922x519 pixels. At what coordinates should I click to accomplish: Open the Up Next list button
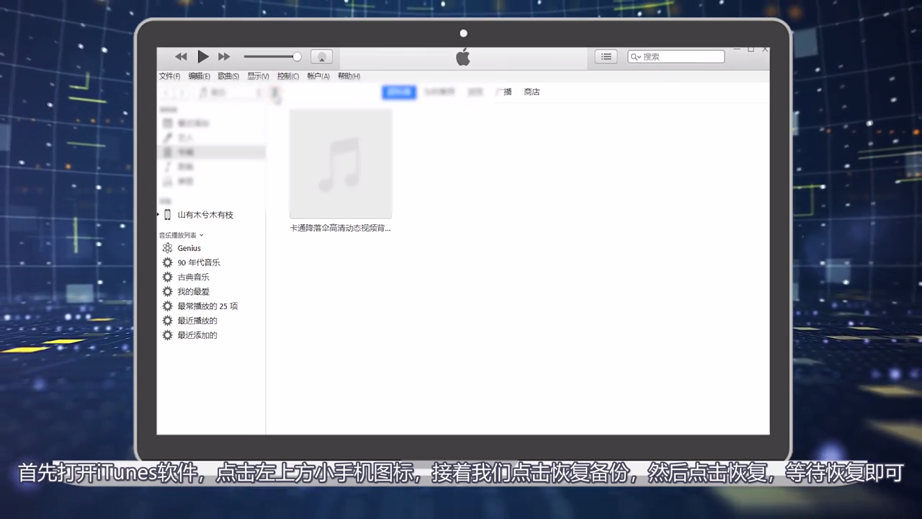(606, 56)
